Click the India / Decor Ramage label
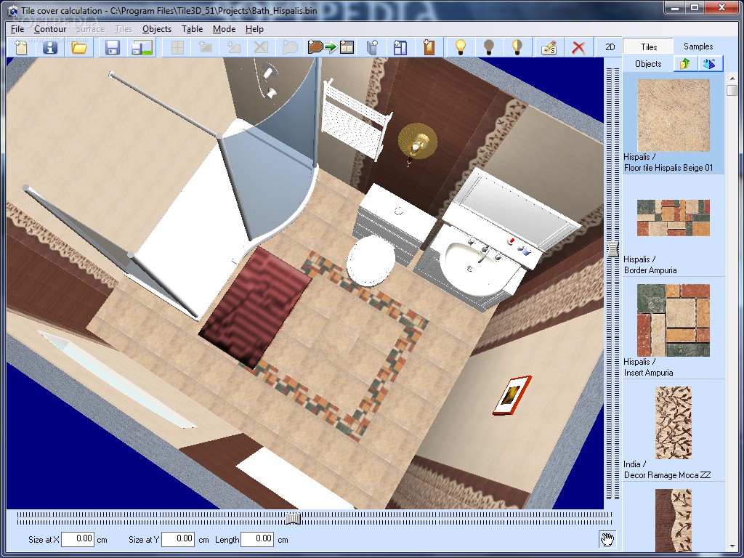Image resolution: width=744 pixels, height=558 pixels. point(667,470)
